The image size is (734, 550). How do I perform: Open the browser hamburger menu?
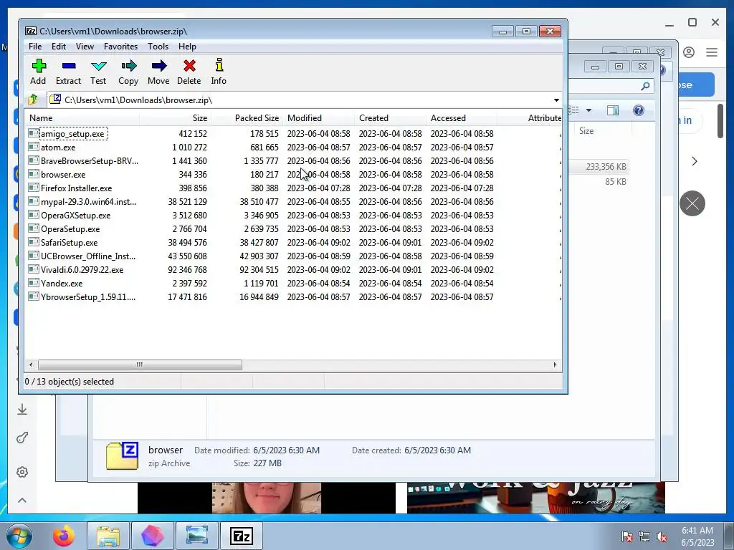click(712, 52)
